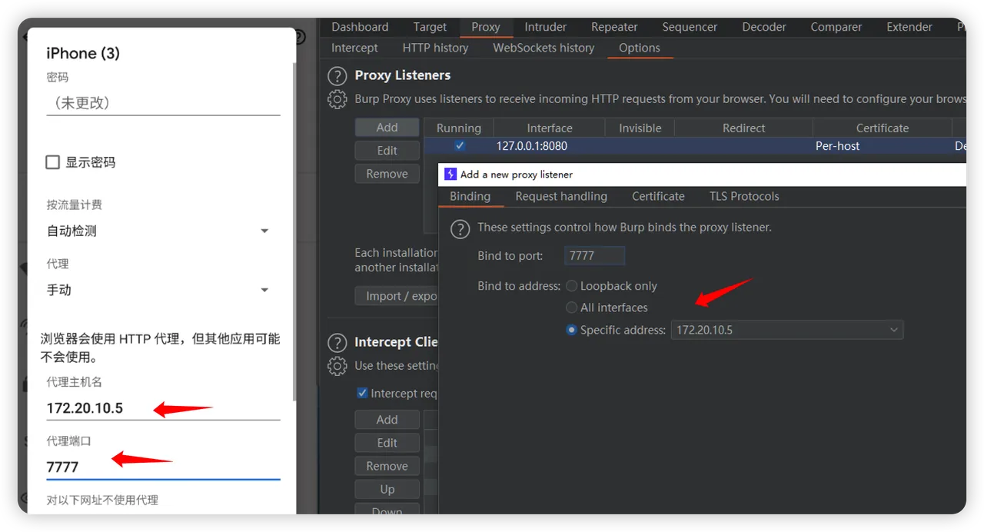Toggle the 显示密码 checkbox
The height and width of the screenshot is (532, 984).
click(53, 162)
